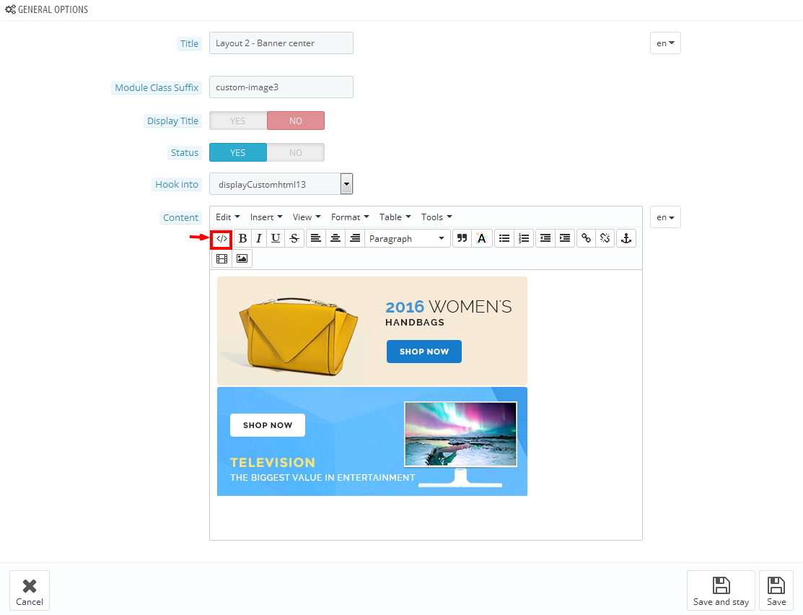Image resolution: width=803 pixels, height=615 pixels.
Task: Open the View menu
Action: 307,217
